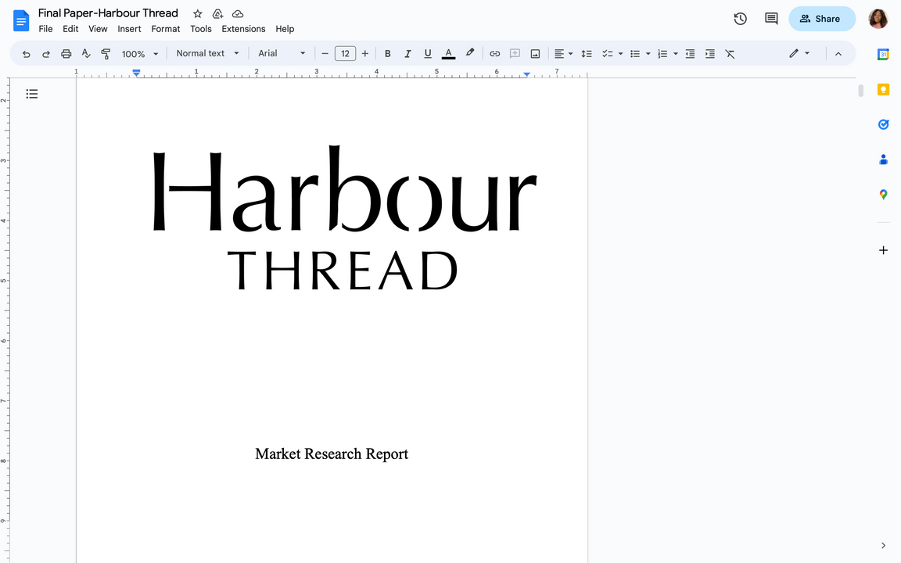
Task: Click the Print icon
Action: [x=66, y=54]
